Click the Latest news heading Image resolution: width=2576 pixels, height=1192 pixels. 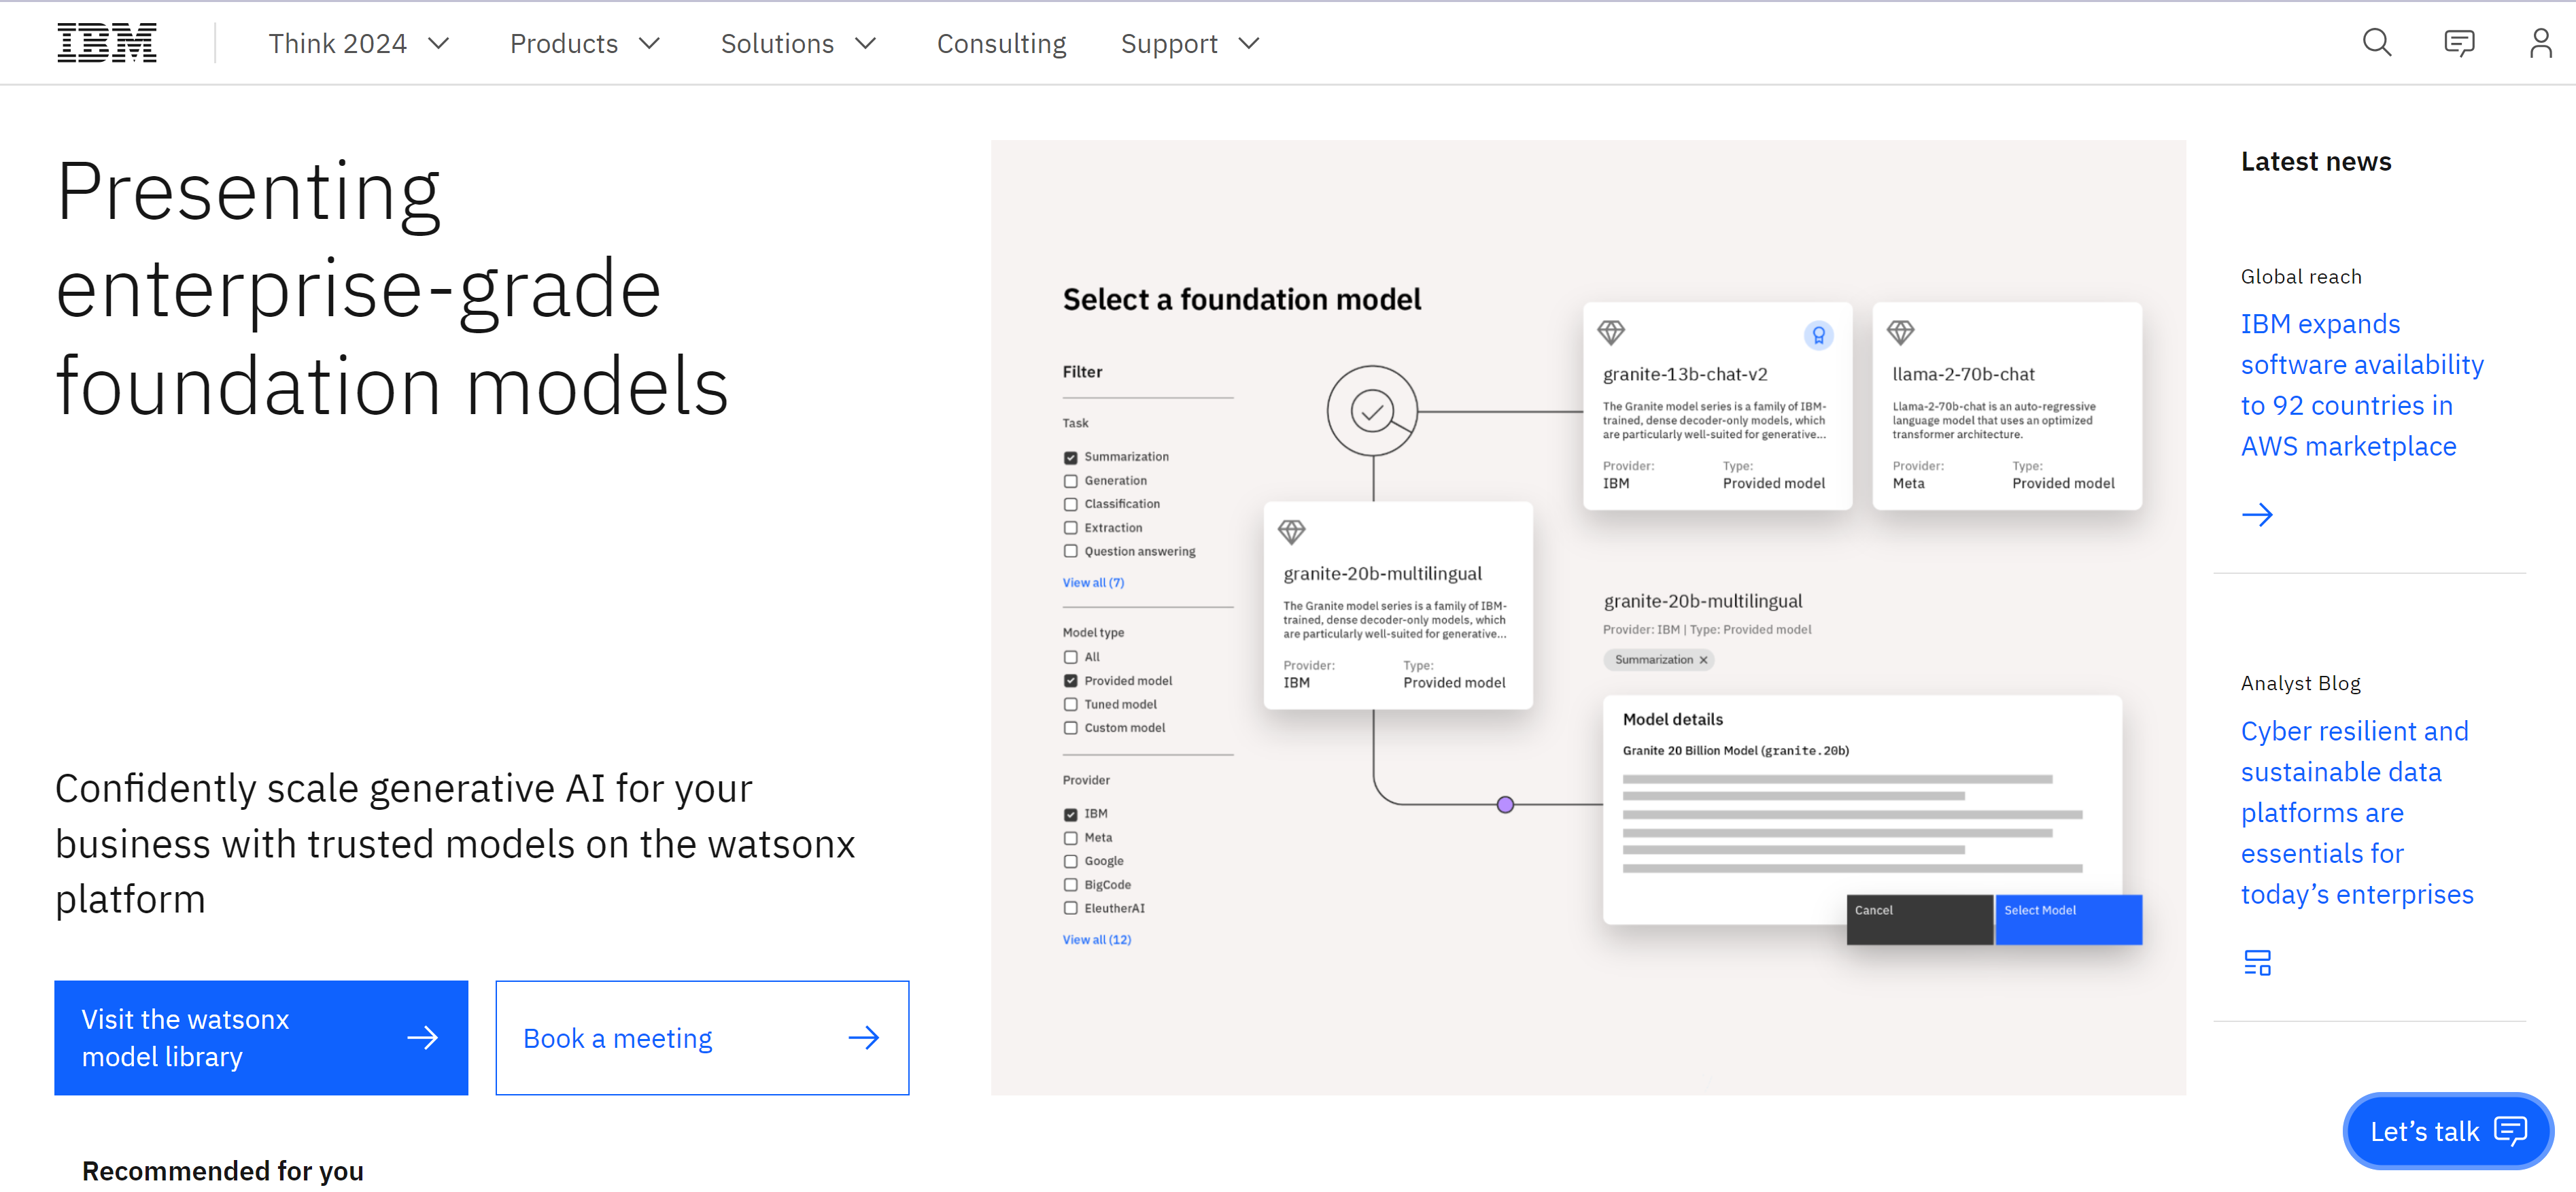click(2315, 161)
